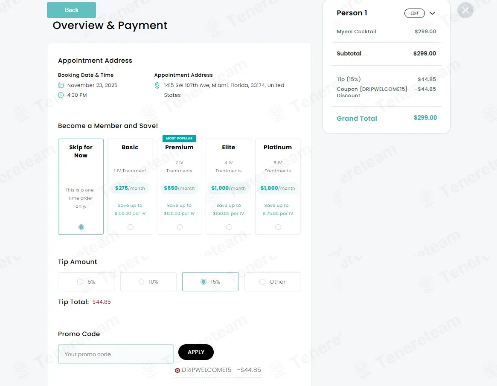497x386 pixels.
Task: Pick the Platinum membership radio button
Action: 278,227
